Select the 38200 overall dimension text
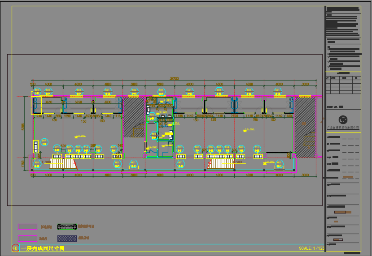 174,79
